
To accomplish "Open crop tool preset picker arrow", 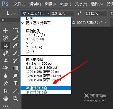I will pos(15,14).
